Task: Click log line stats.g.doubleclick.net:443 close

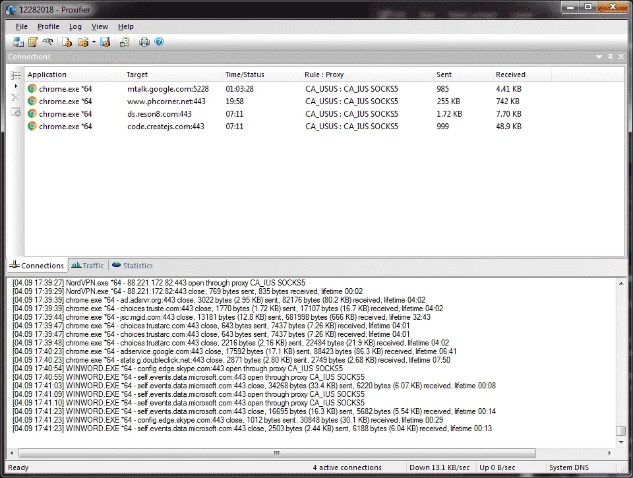Action: click(x=231, y=360)
